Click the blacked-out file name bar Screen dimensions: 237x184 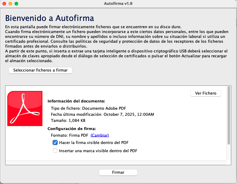point(115,93)
